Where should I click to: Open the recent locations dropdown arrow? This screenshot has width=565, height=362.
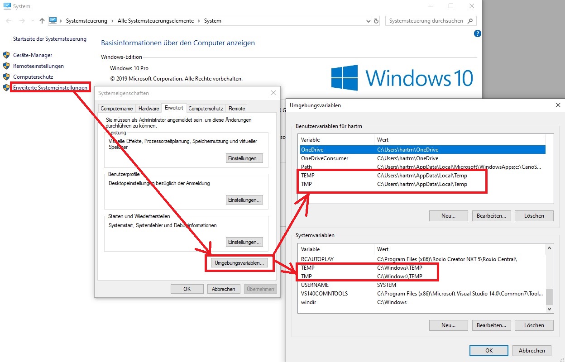click(x=33, y=21)
